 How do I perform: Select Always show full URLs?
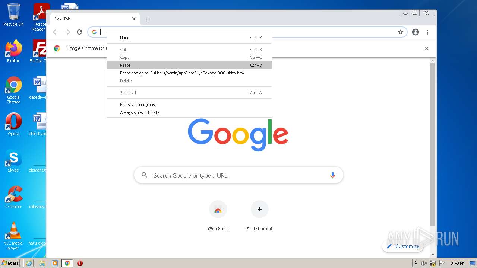(189, 112)
